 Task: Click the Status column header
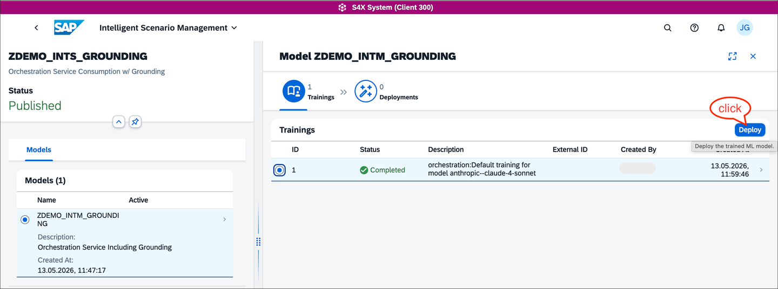370,149
